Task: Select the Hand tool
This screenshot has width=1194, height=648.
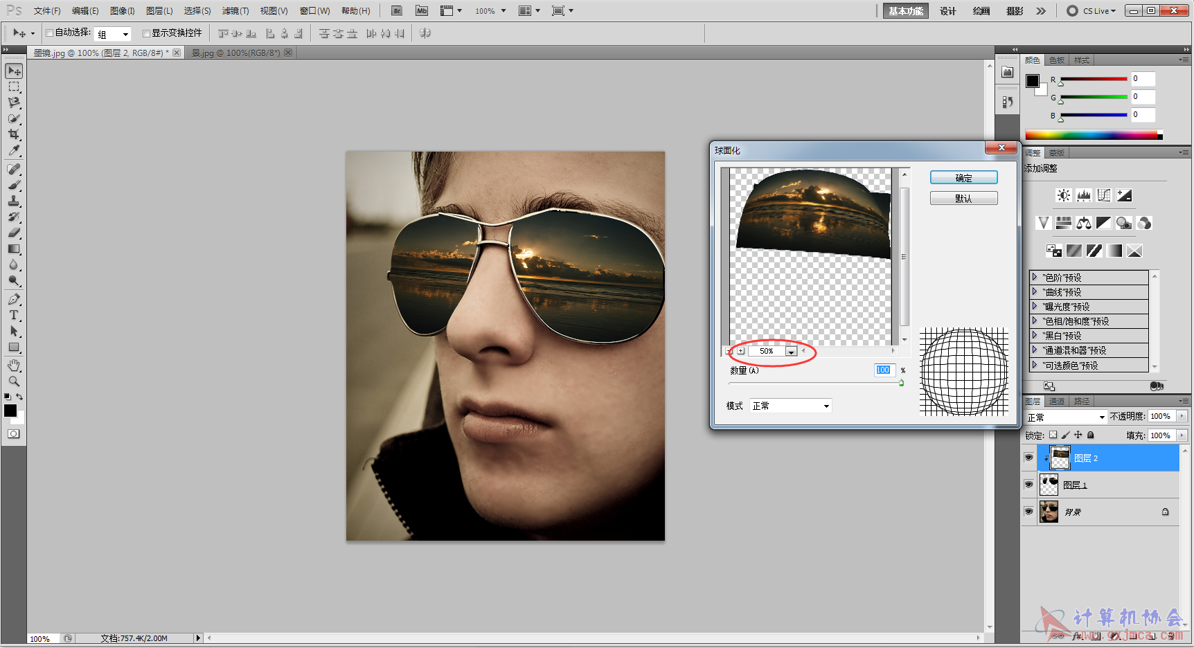Action: pos(14,366)
